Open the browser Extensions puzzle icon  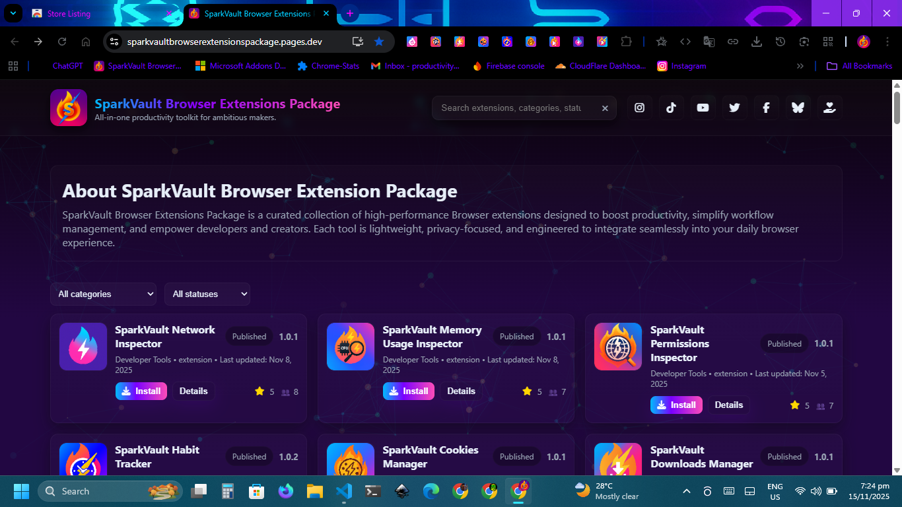626,42
